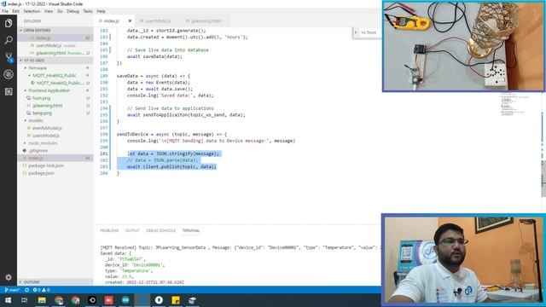Click the 'Saved data: {' terminal line

point(116,253)
